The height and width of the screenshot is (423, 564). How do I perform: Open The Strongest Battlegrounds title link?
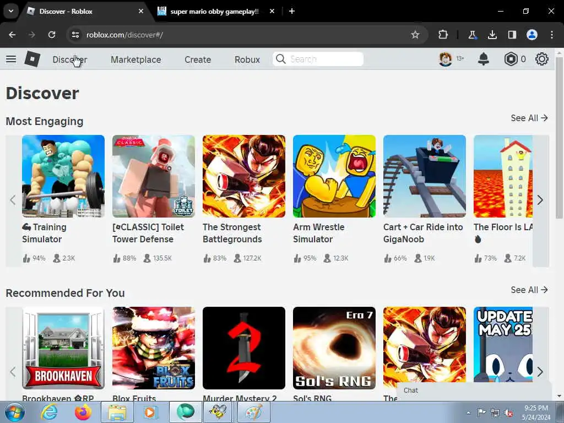click(x=232, y=233)
